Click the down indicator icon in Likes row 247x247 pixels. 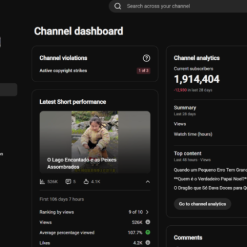point(148,242)
